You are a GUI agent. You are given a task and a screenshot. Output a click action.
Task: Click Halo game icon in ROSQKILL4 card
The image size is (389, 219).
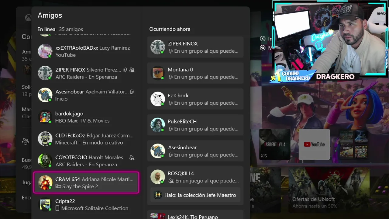(157, 195)
